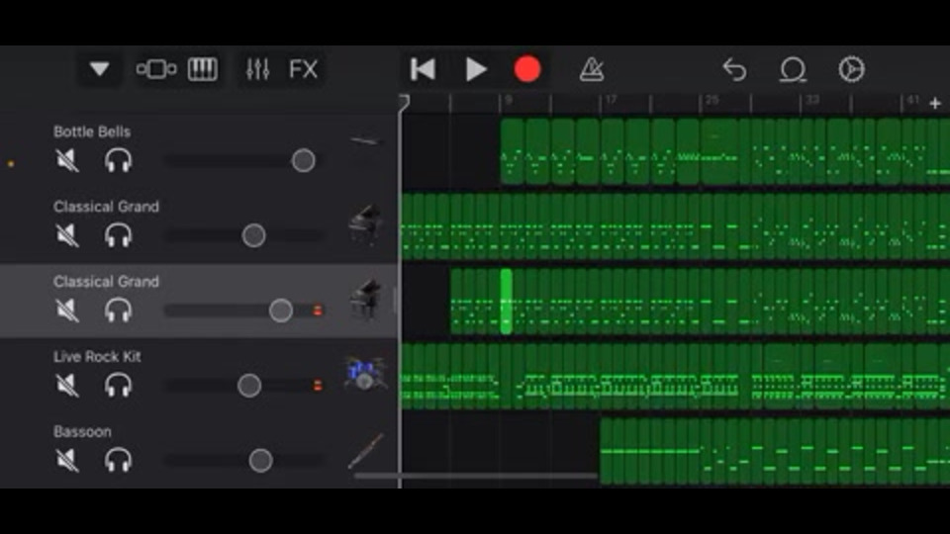
Task: Adjust Live Rock Kit volume slider
Action: [249, 386]
